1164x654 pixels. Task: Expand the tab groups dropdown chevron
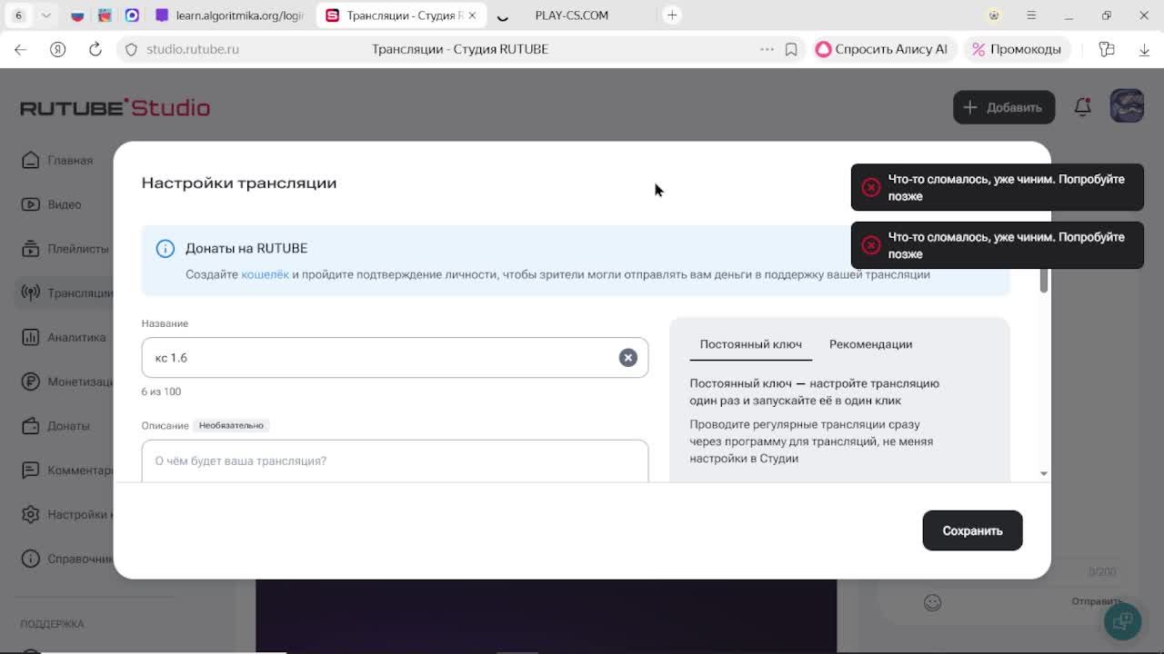45,15
